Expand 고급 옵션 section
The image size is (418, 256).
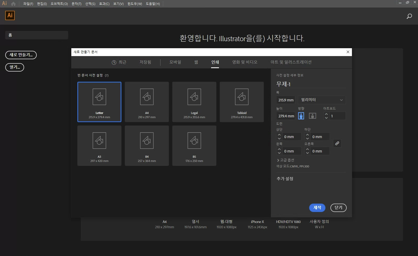(x=286, y=160)
